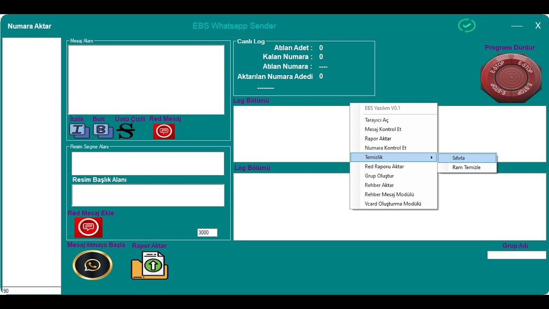Click the delay field showing 3000
549x309 pixels.
click(x=207, y=233)
